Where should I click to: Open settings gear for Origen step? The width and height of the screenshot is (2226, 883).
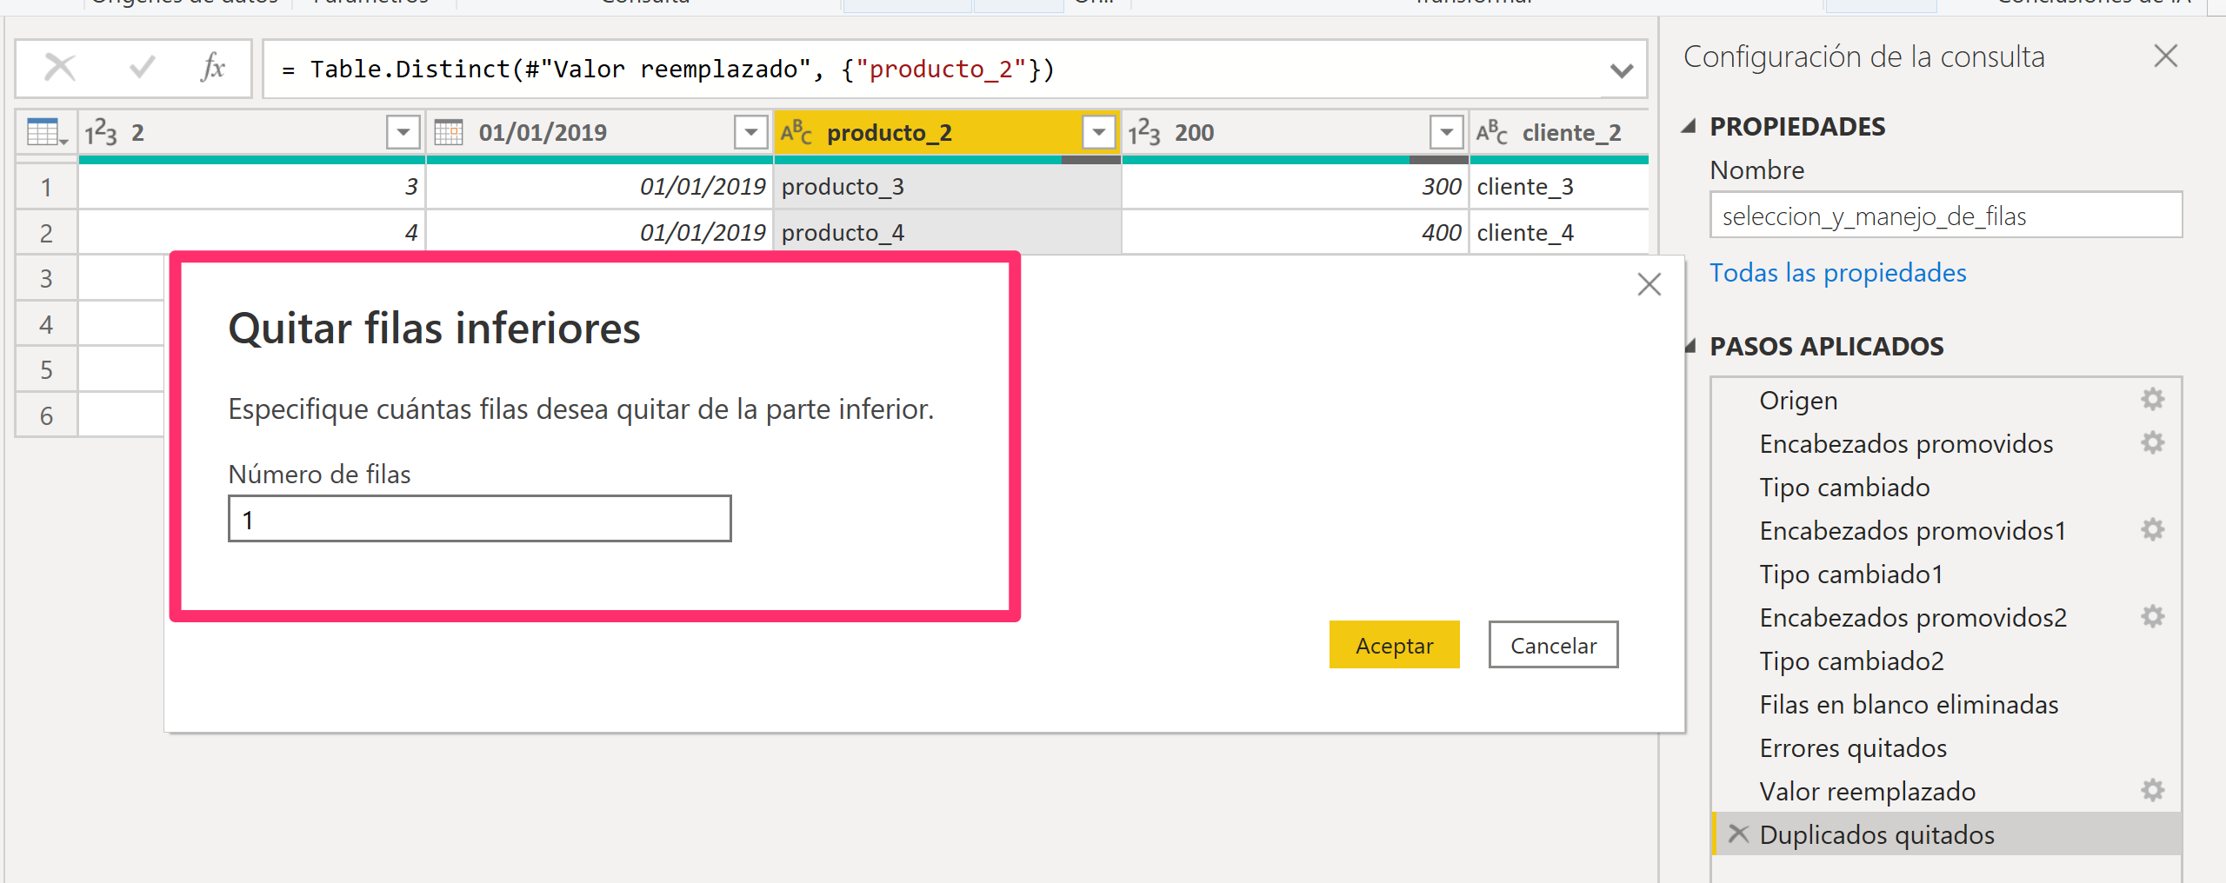[x=2152, y=400]
